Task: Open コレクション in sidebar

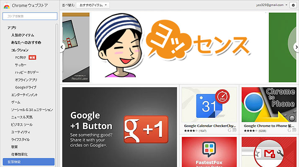Action: [20, 50]
